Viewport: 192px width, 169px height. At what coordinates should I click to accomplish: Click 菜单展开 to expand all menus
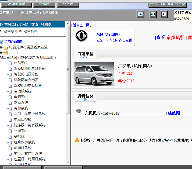(11, 31)
